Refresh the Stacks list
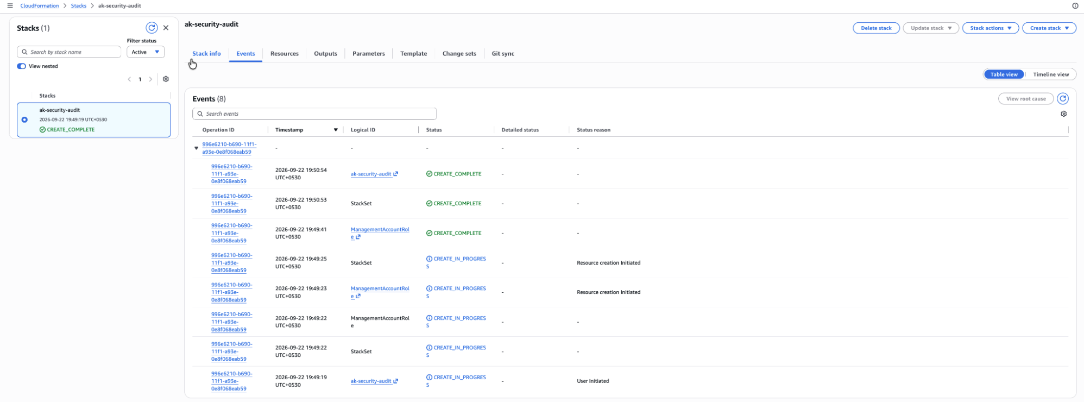Screen dimensions: 1084x402 pyautogui.click(x=152, y=28)
